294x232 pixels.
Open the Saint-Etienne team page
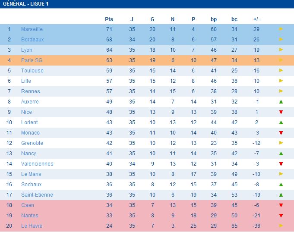pos(37,195)
